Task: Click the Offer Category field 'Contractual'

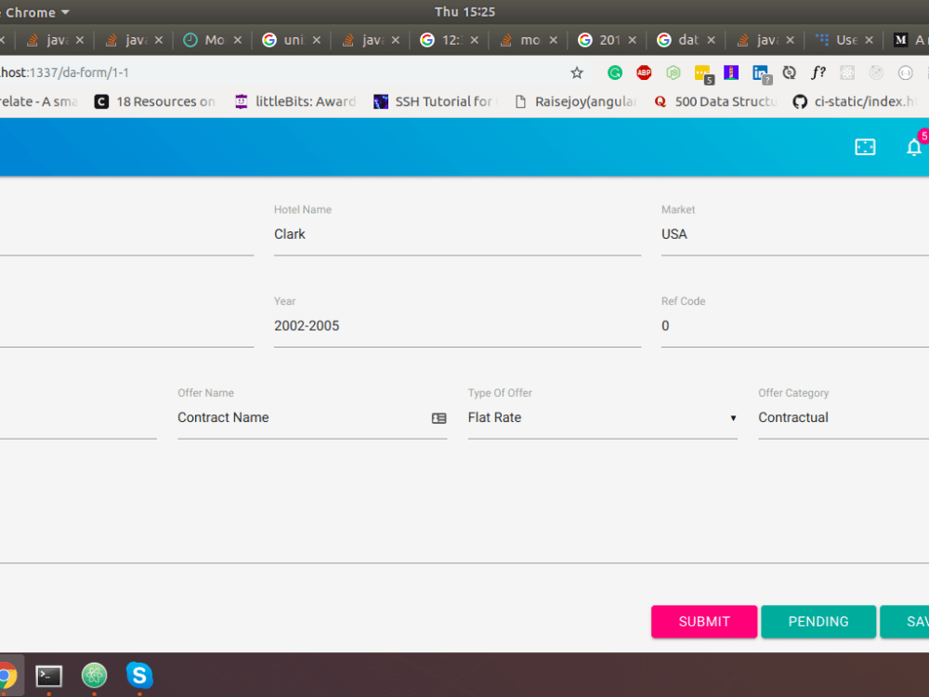Action: coord(844,418)
